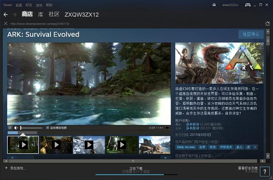The width and height of the screenshot is (273, 180).
Task: Stop page loading with X icon
Action: pos(6,24)
